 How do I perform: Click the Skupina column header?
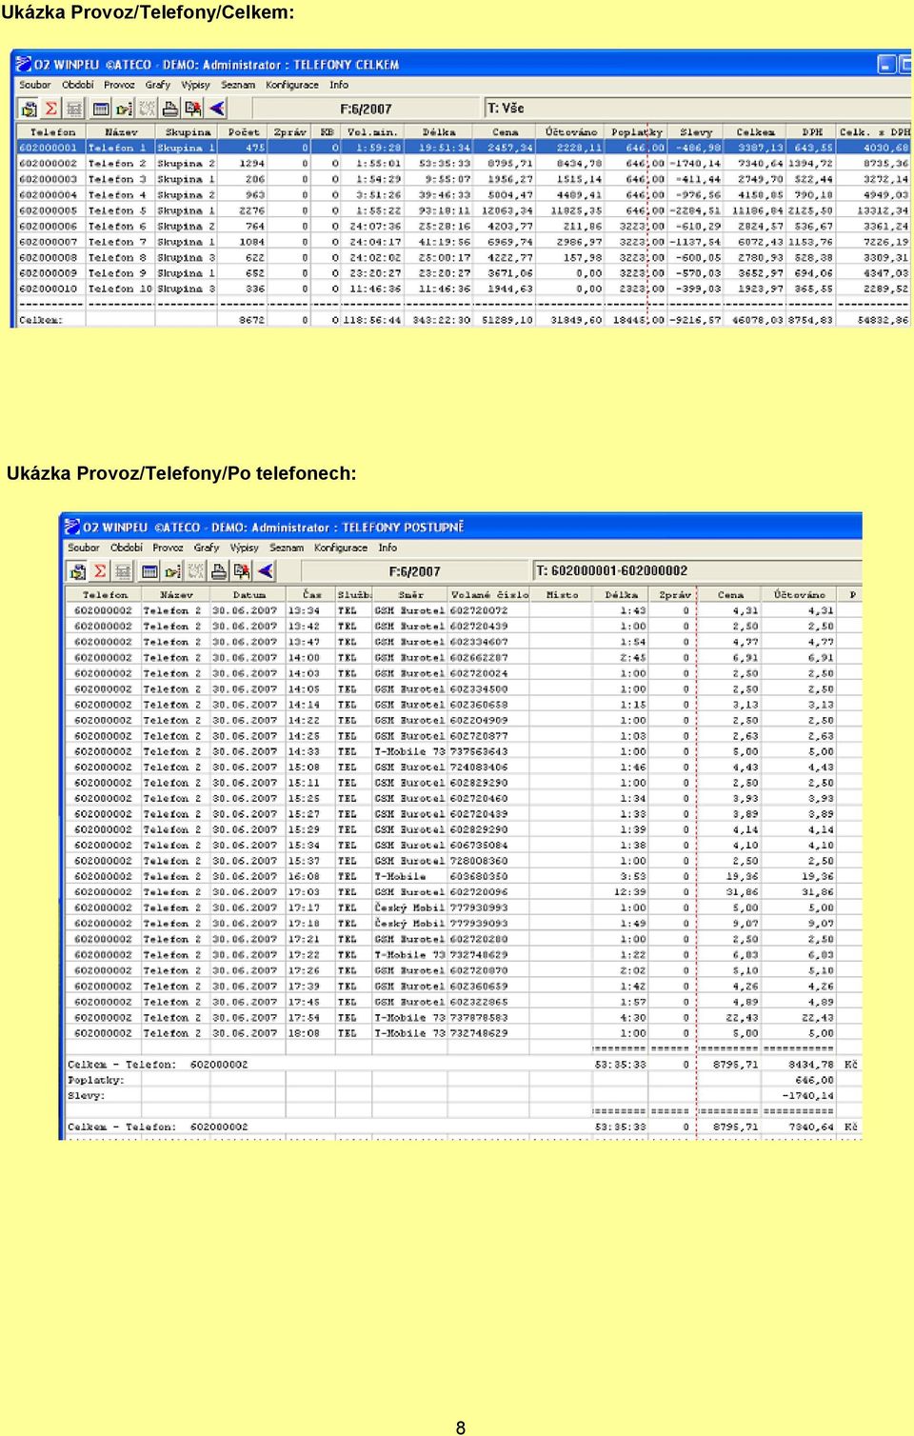(x=188, y=132)
